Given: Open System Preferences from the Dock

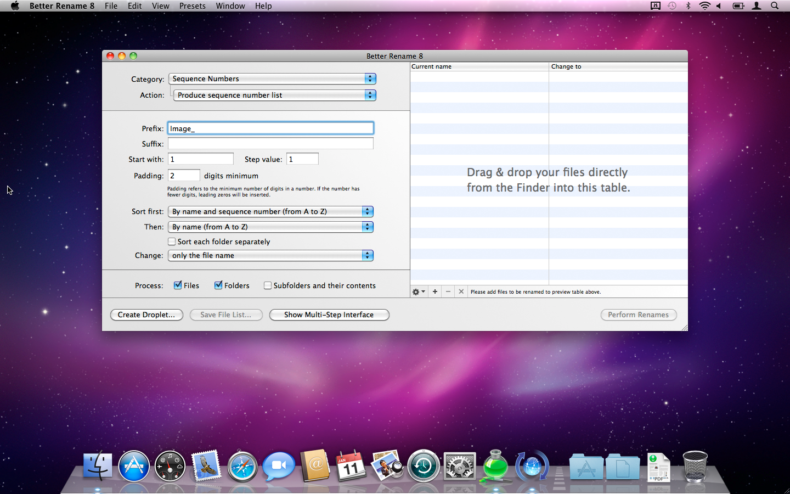Looking at the screenshot, I should click(460, 466).
